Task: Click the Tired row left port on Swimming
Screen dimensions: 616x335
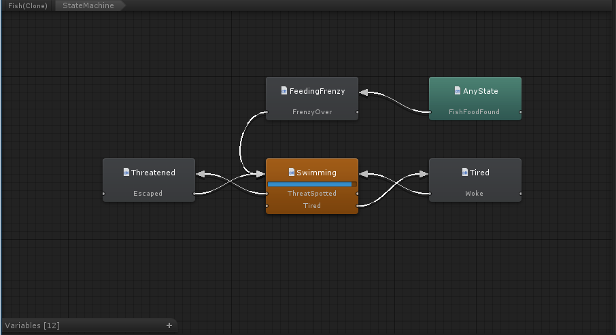Action: (x=267, y=206)
